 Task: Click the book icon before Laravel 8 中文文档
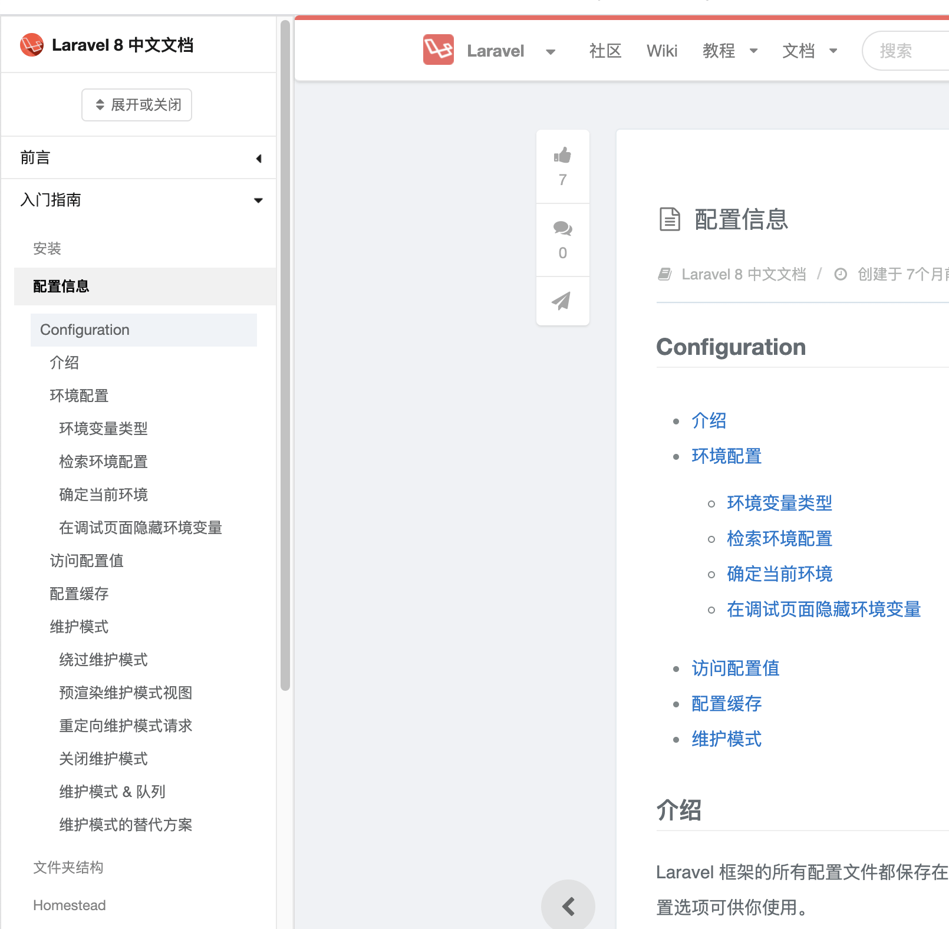click(x=665, y=274)
